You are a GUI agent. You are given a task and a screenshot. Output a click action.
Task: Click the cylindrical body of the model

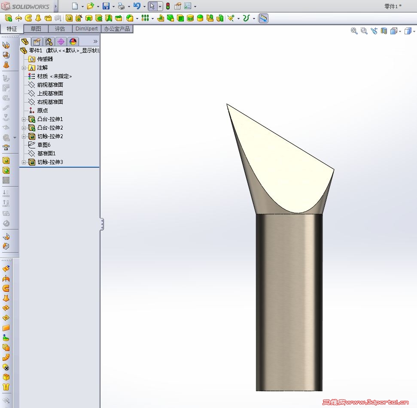289,302
